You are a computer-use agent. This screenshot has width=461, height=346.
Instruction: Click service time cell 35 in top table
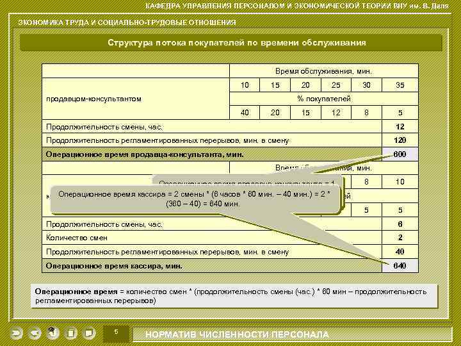coord(400,85)
